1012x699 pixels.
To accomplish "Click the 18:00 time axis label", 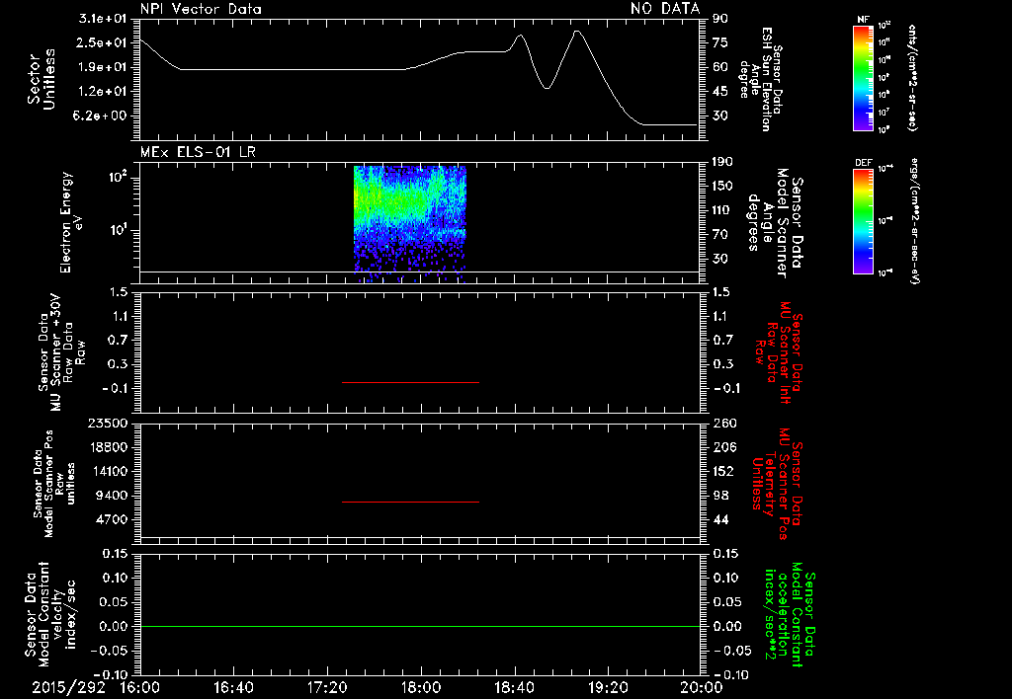I will click(421, 687).
